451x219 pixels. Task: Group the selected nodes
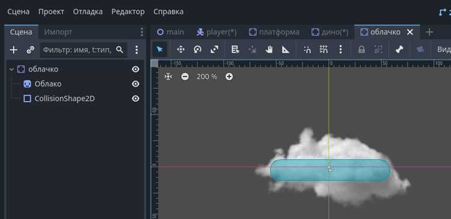click(378, 50)
